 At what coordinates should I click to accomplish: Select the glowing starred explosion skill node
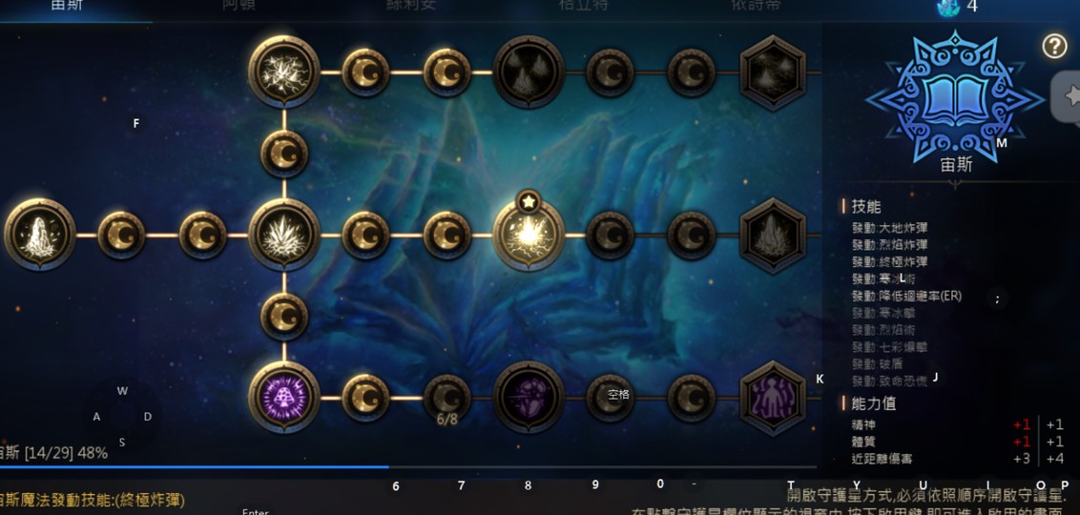(529, 235)
